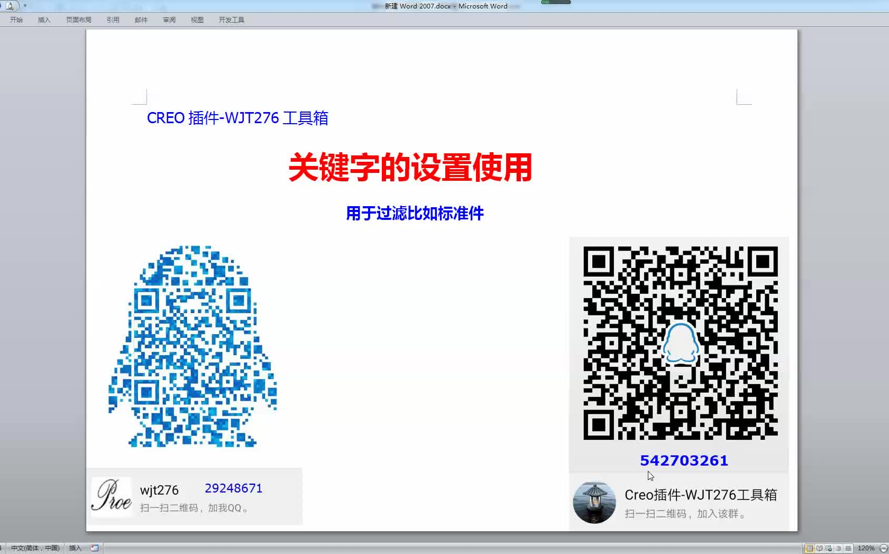This screenshot has width=889, height=554.
Task: Switch to Full Screen Reading view
Action: [819, 548]
